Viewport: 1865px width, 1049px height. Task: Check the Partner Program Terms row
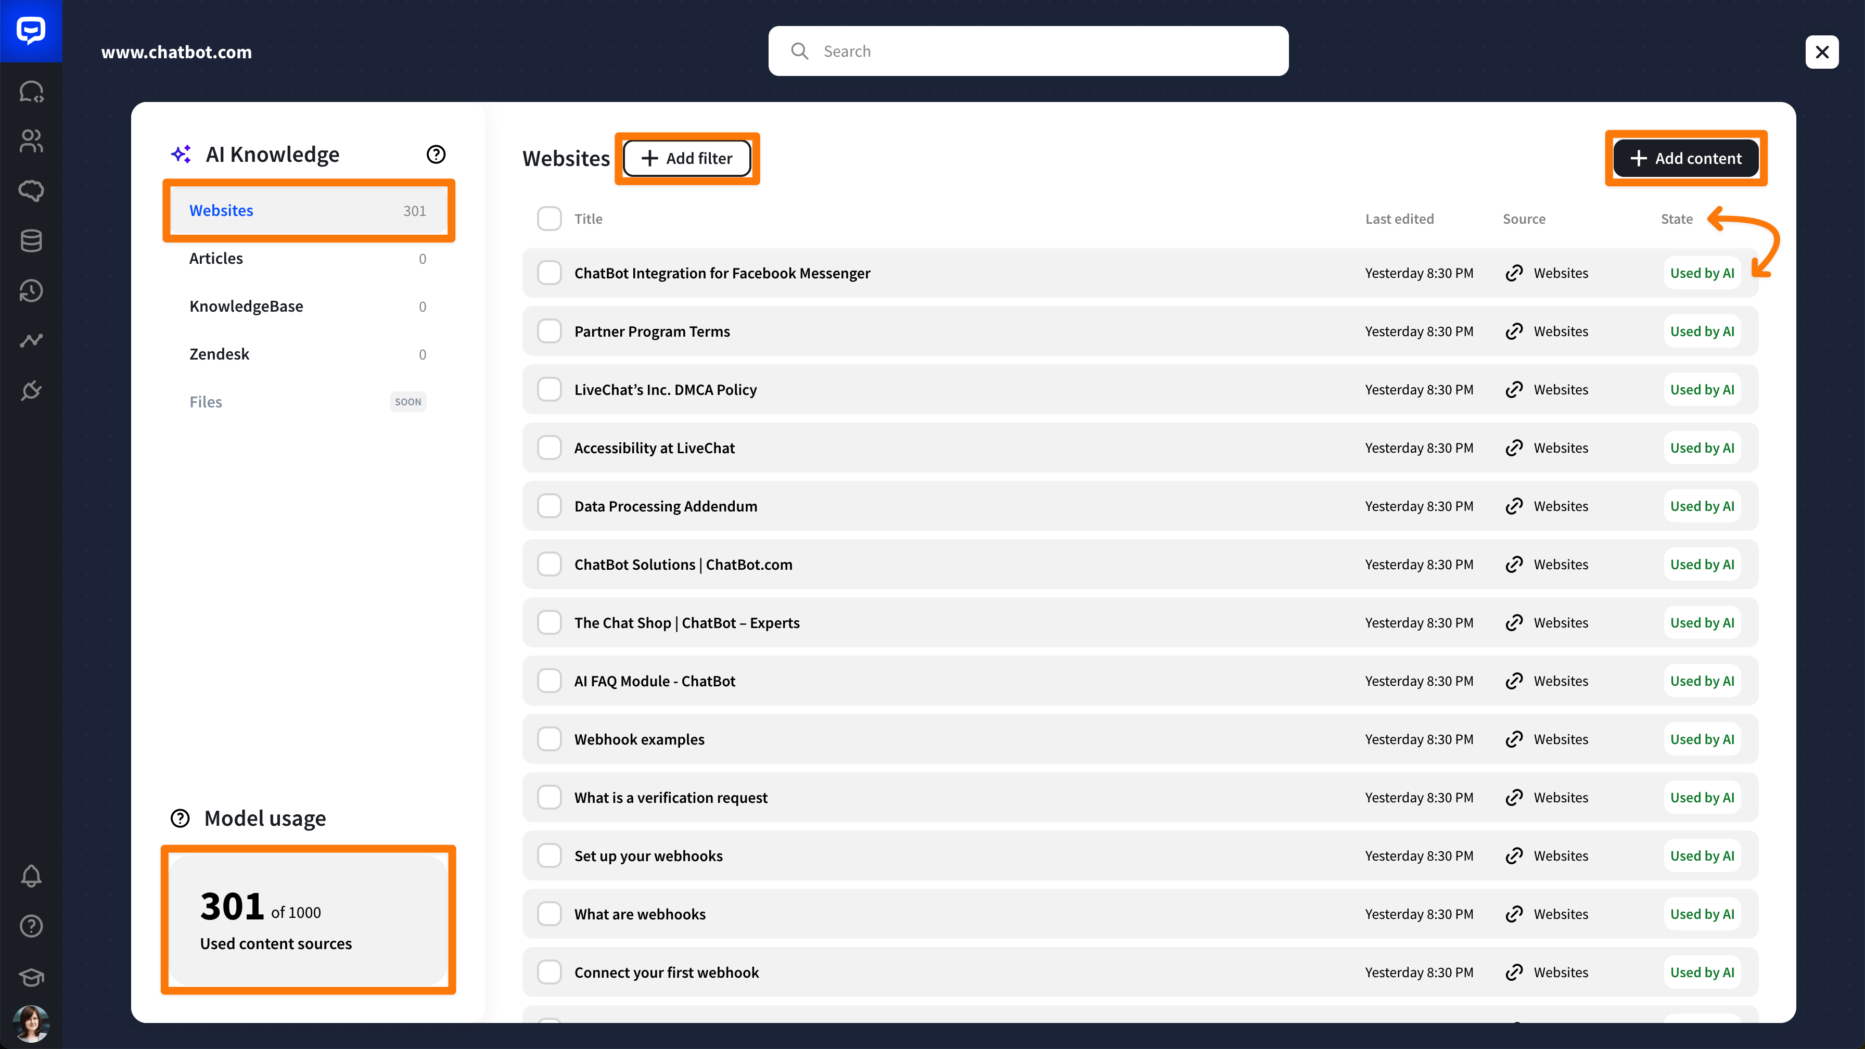(x=550, y=331)
